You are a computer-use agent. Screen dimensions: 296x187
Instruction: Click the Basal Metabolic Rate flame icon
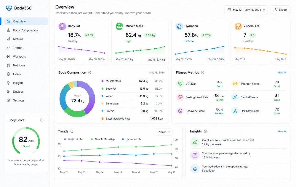103,118
